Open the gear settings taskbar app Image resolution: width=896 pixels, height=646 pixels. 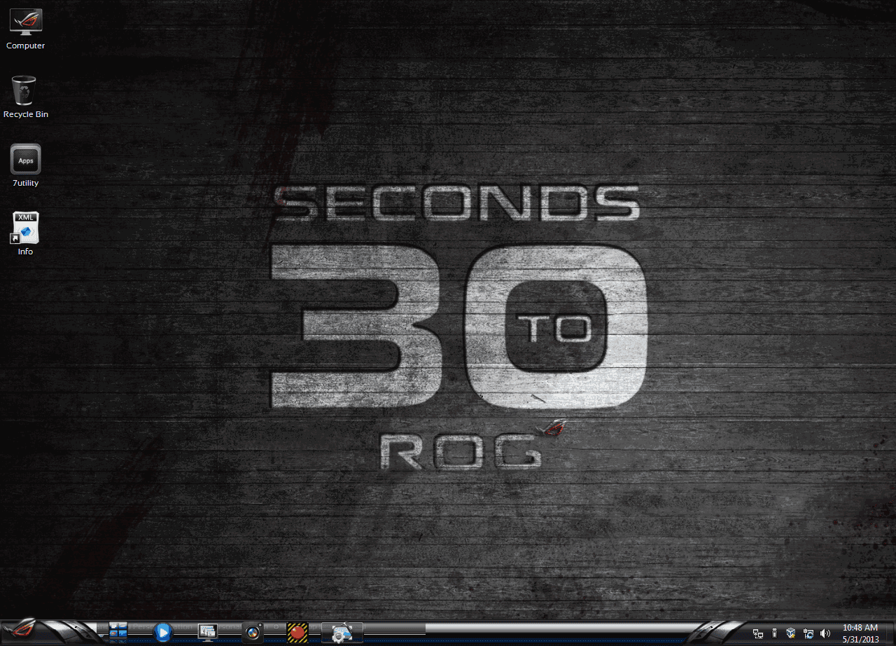coord(342,633)
